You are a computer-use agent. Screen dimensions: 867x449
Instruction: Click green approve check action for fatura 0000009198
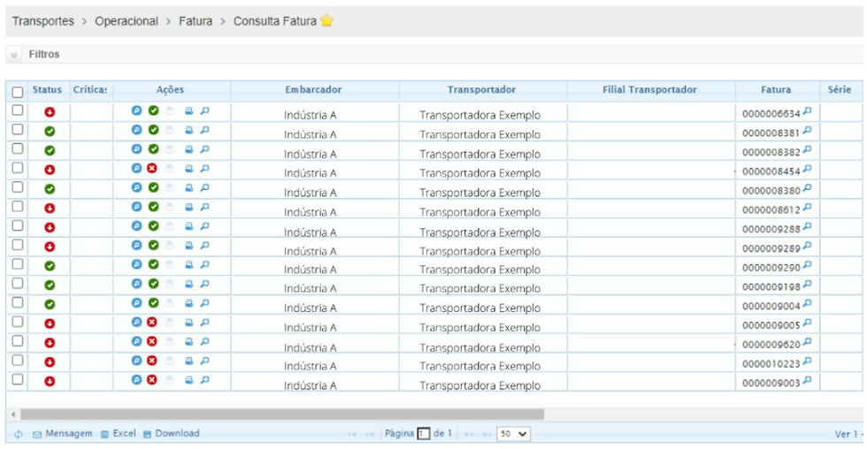153,284
